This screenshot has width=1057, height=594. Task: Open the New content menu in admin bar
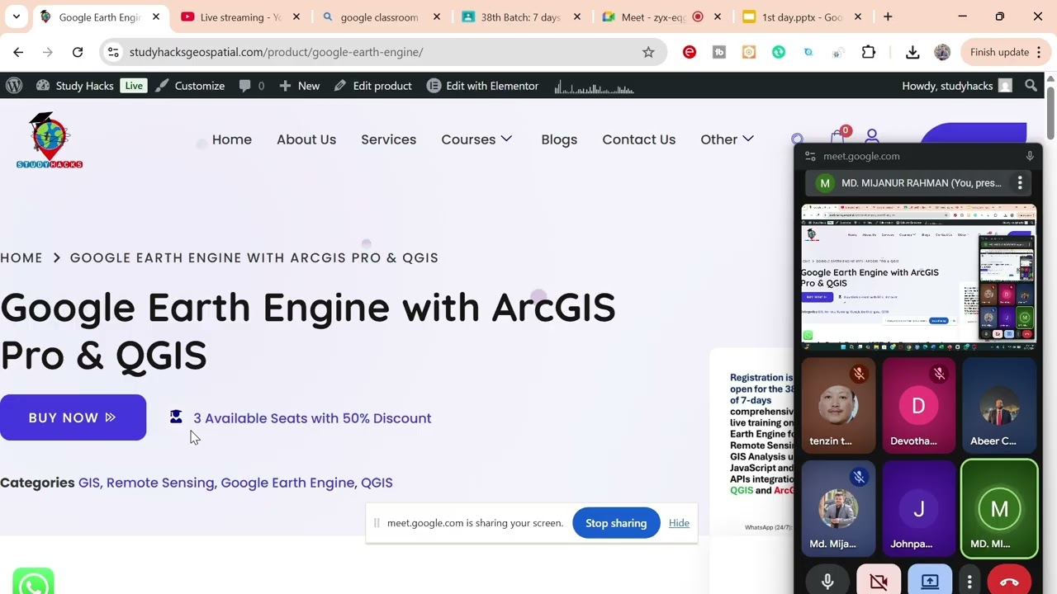click(299, 86)
